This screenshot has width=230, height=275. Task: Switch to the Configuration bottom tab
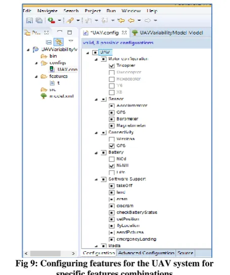pyautogui.click(x=99, y=253)
